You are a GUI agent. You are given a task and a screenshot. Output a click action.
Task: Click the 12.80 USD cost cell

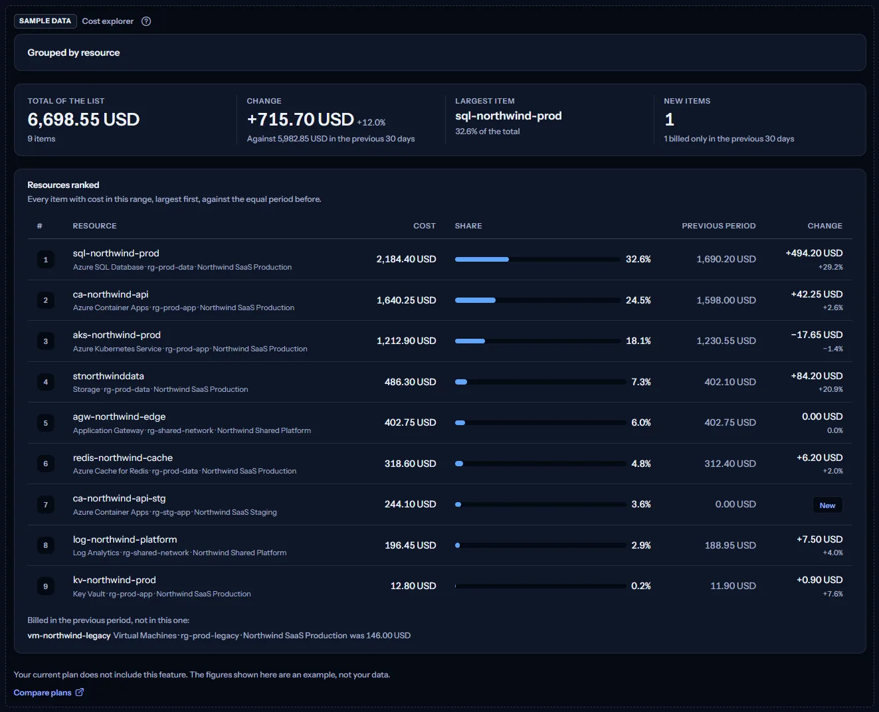pos(413,586)
